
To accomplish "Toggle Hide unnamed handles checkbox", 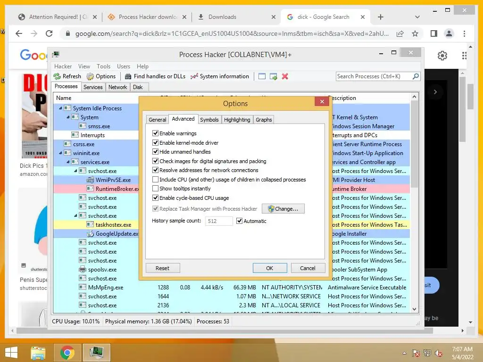I will point(155,151).
